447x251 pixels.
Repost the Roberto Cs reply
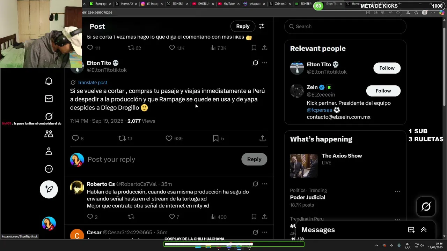pyautogui.click(x=131, y=217)
